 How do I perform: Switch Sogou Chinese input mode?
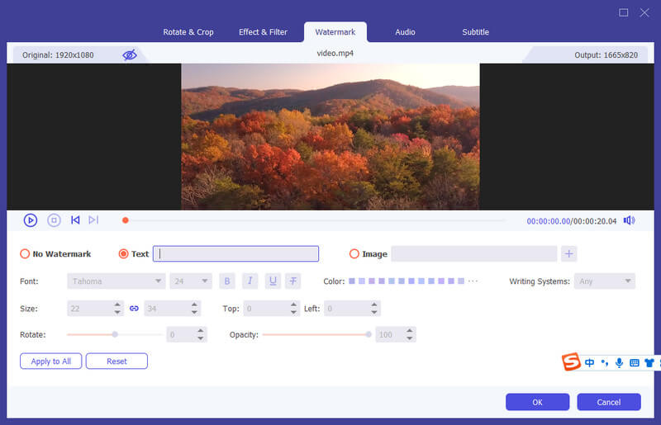point(589,362)
